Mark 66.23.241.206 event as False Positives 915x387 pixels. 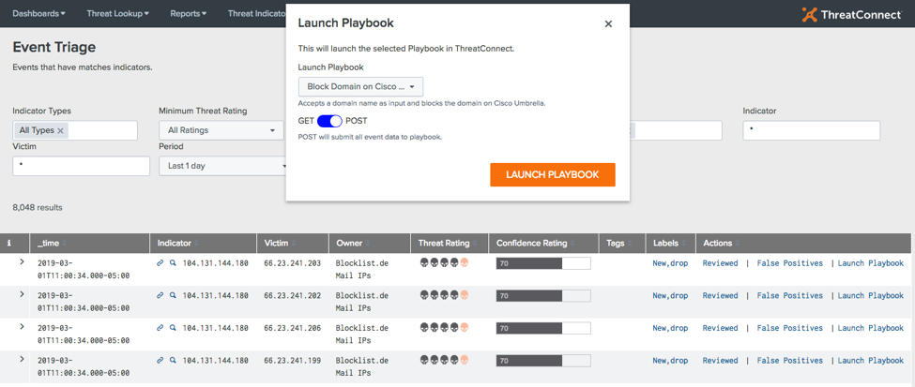tap(789, 328)
